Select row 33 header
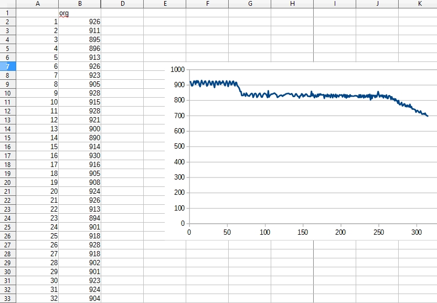 point(8,298)
